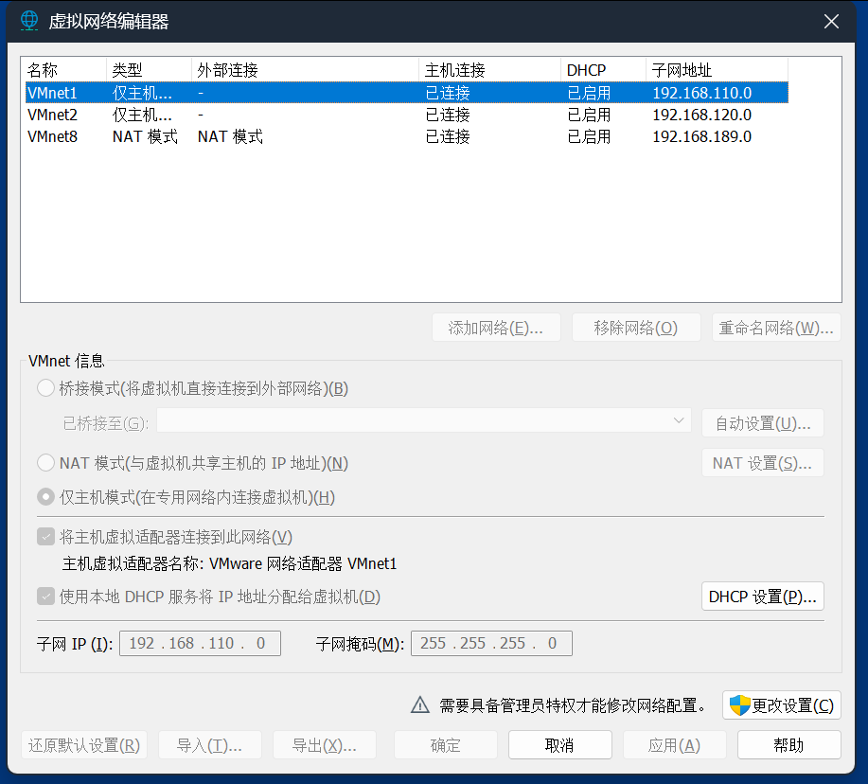Click the 子网掩码 input field
Screen dimensions: 868x784
point(491,643)
